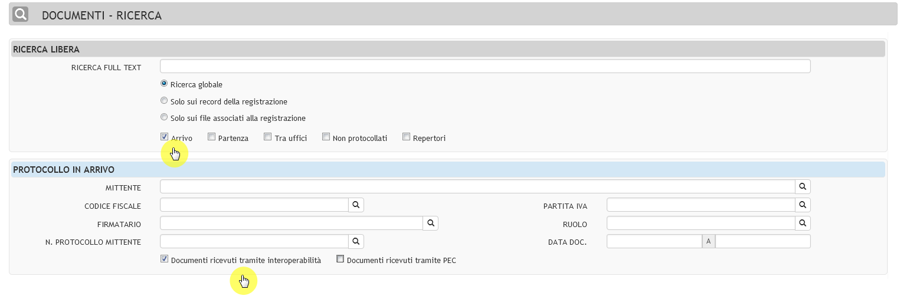This screenshot has height=299, width=910.
Task: Choose Solo sui file associati alla registrazione
Action: (x=164, y=117)
